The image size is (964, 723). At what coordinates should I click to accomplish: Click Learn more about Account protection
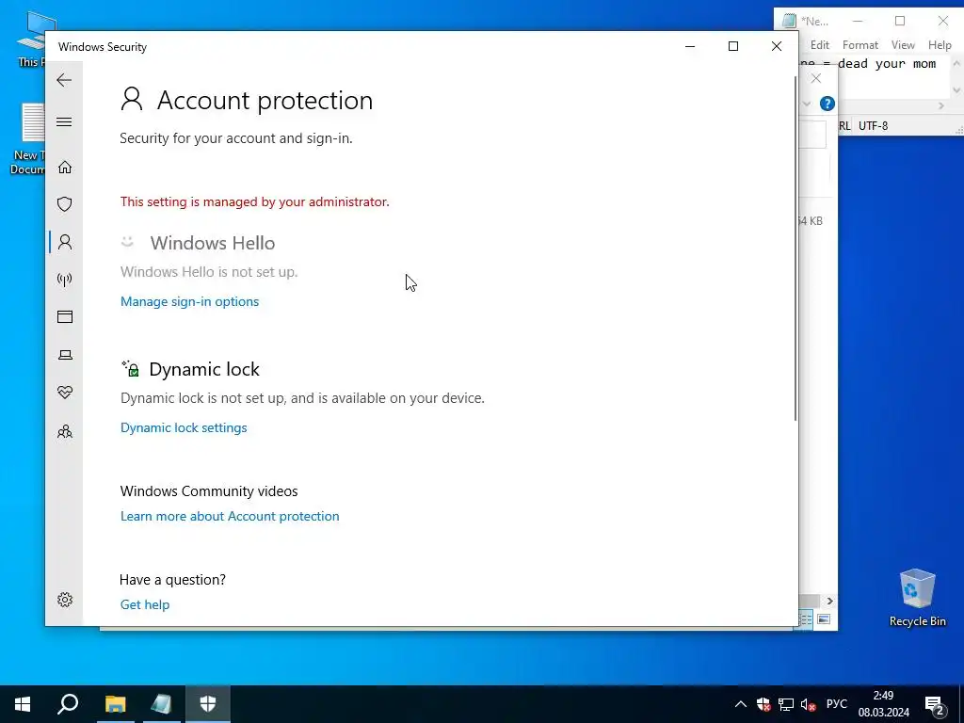tap(230, 516)
